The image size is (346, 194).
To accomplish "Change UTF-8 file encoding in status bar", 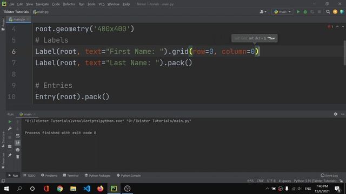I will point(271,181).
